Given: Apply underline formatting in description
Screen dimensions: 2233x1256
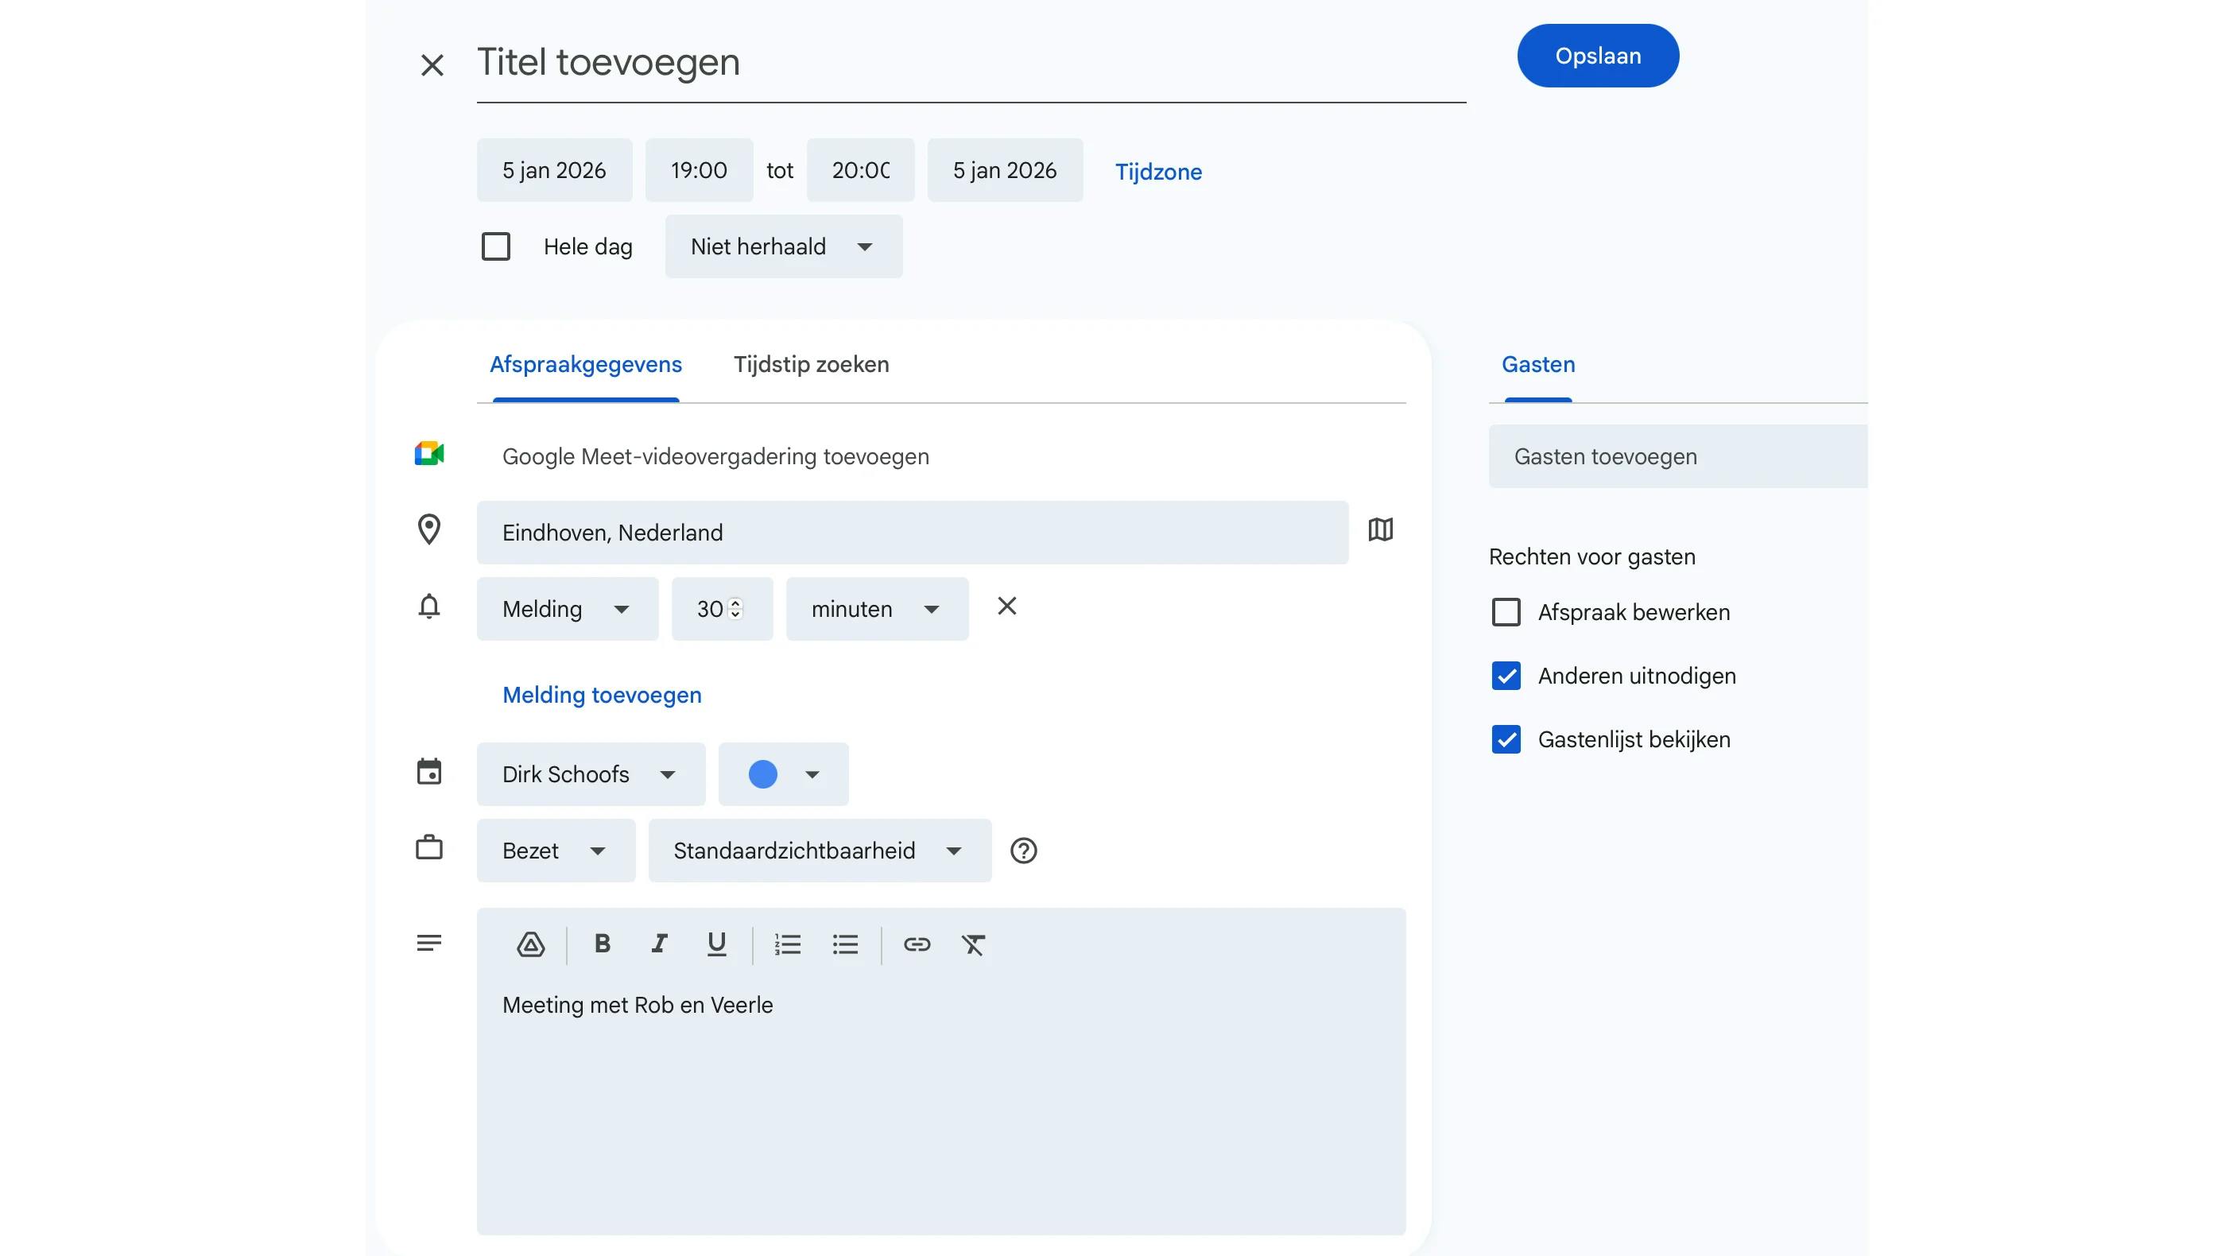Looking at the screenshot, I should coord(716,944).
